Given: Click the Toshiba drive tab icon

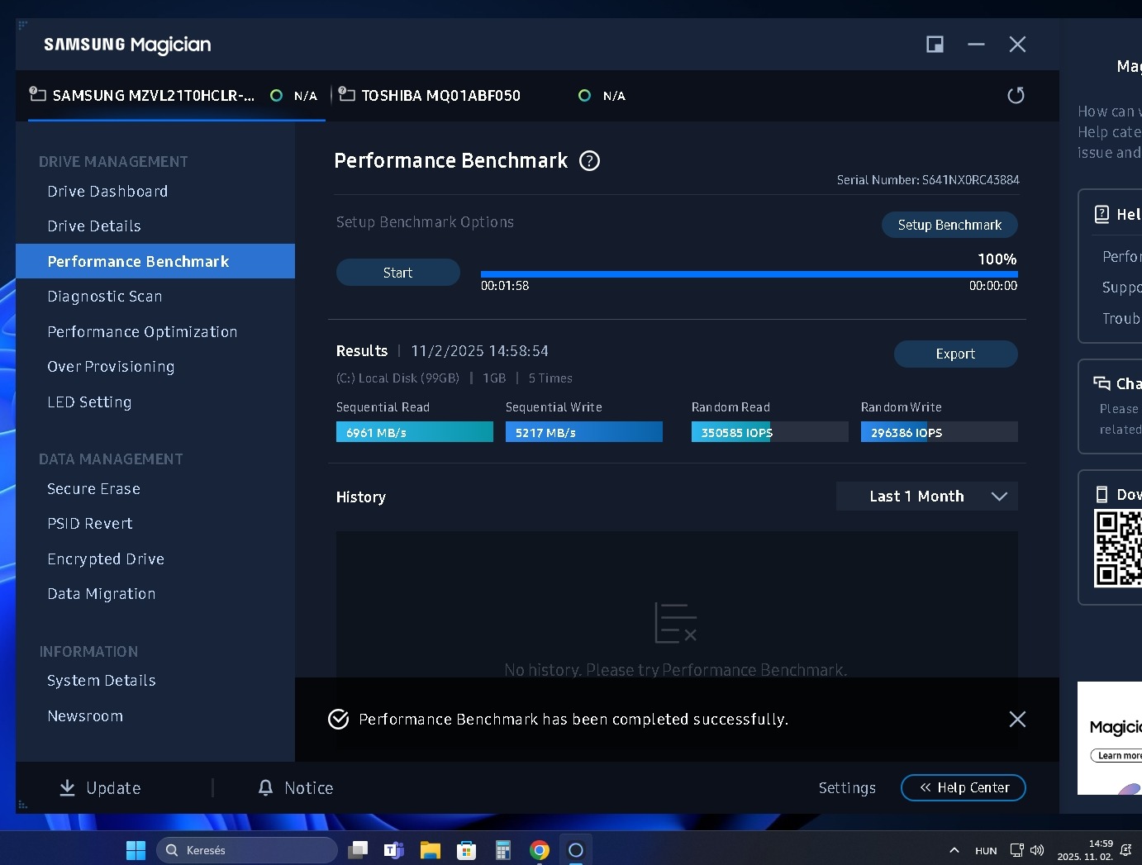Looking at the screenshot, I should click(x=346, y=93).
